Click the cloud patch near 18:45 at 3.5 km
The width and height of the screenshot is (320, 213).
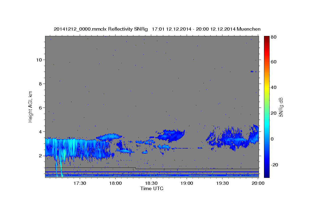pos(170,135)
